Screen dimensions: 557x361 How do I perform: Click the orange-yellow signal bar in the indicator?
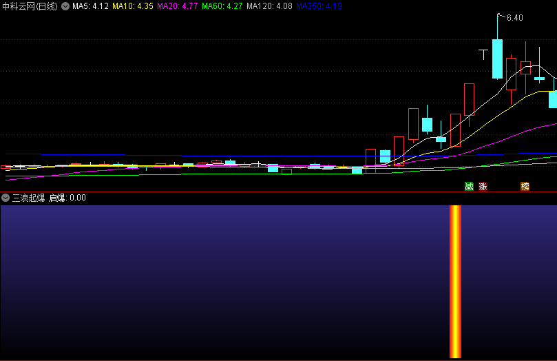pos(455,281)
